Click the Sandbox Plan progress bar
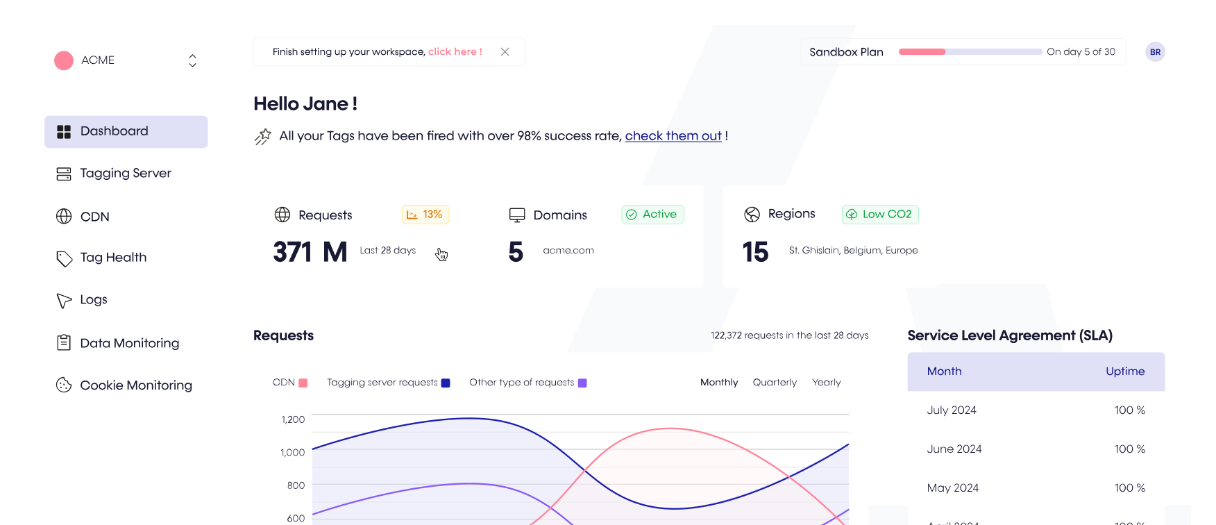Screen dimensions: 1216x525 [970, 52]
